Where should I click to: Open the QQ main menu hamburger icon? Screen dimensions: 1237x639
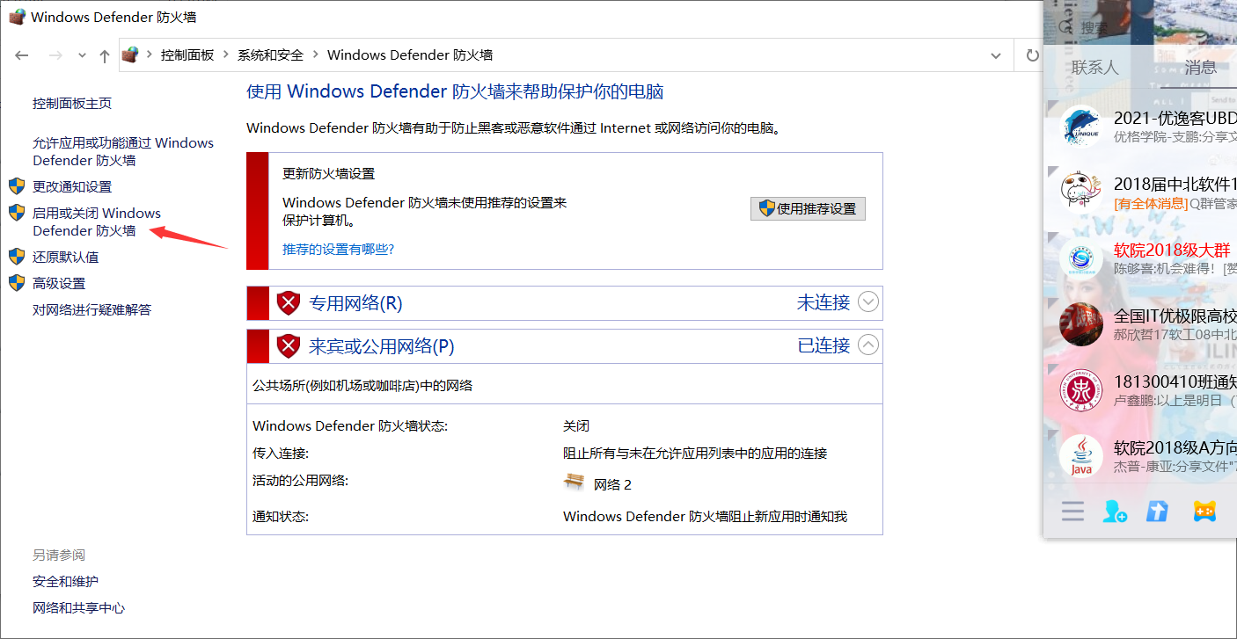1072,511
